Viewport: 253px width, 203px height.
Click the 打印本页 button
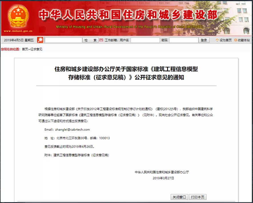tap(198, 197)
